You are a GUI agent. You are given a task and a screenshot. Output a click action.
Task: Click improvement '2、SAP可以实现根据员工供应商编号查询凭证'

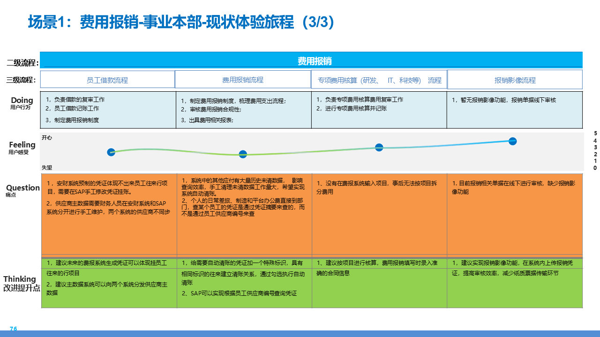pyautogui.click(x=239, y=293)
